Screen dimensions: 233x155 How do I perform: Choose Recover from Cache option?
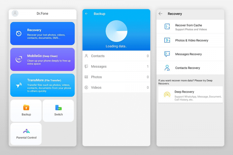[190, 27]
